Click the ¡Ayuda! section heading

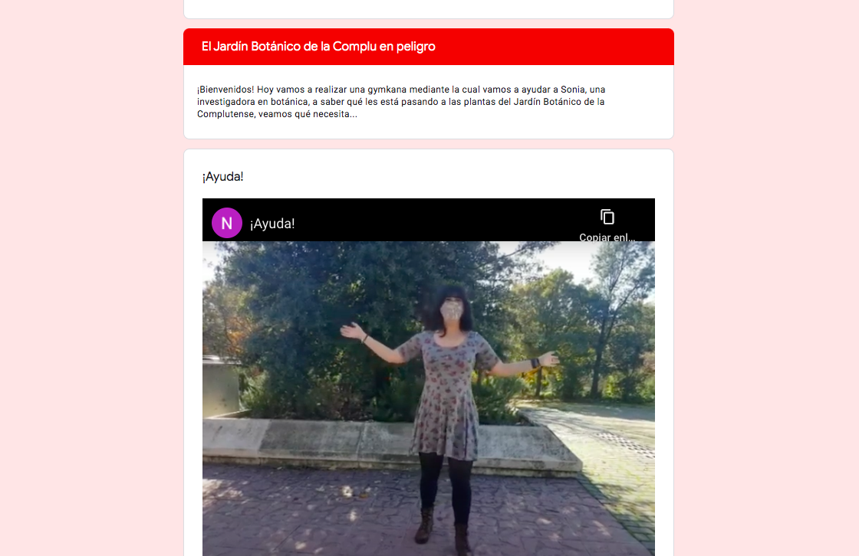point(222,177)
